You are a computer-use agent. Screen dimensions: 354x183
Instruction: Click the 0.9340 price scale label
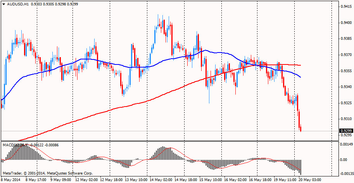click(346, 87)
